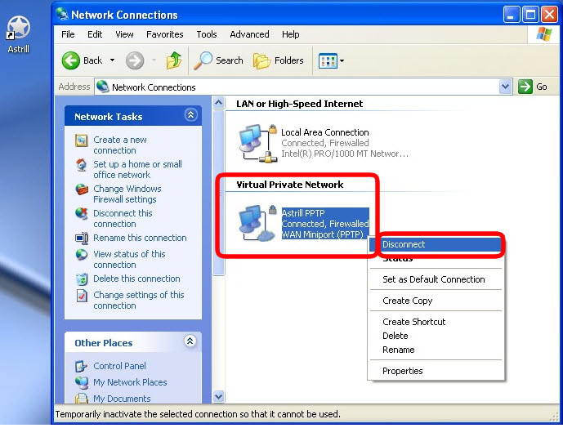
Task: Click Change settings of this connection link
Action: pyautogui.click(x=139, y=301)
